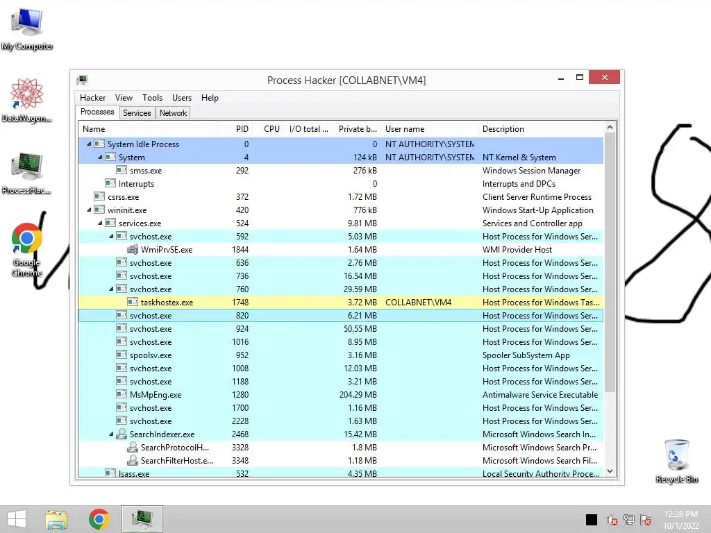Collapse the SearchIndexer.exe tree node
The height and width of the screenshot is (533, 711).
coord(111,434)
